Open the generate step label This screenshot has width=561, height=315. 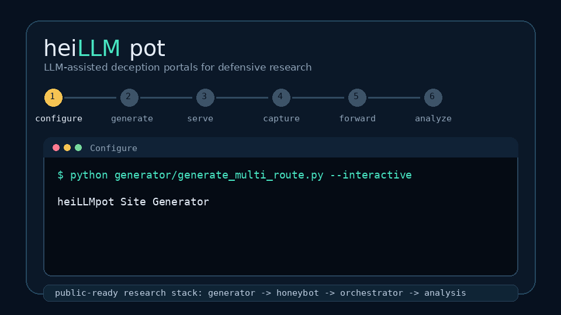click(x=132, y=118)
